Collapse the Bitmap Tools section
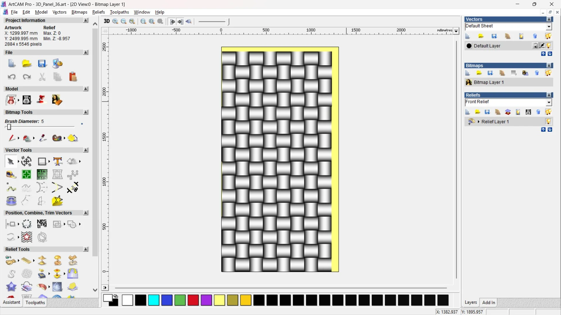This screenshot has width=561, height=315. pyautogui.click(x=86, y=112)
